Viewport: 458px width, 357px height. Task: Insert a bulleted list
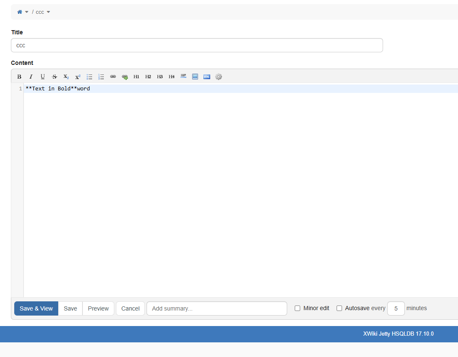tap(90, 77)
